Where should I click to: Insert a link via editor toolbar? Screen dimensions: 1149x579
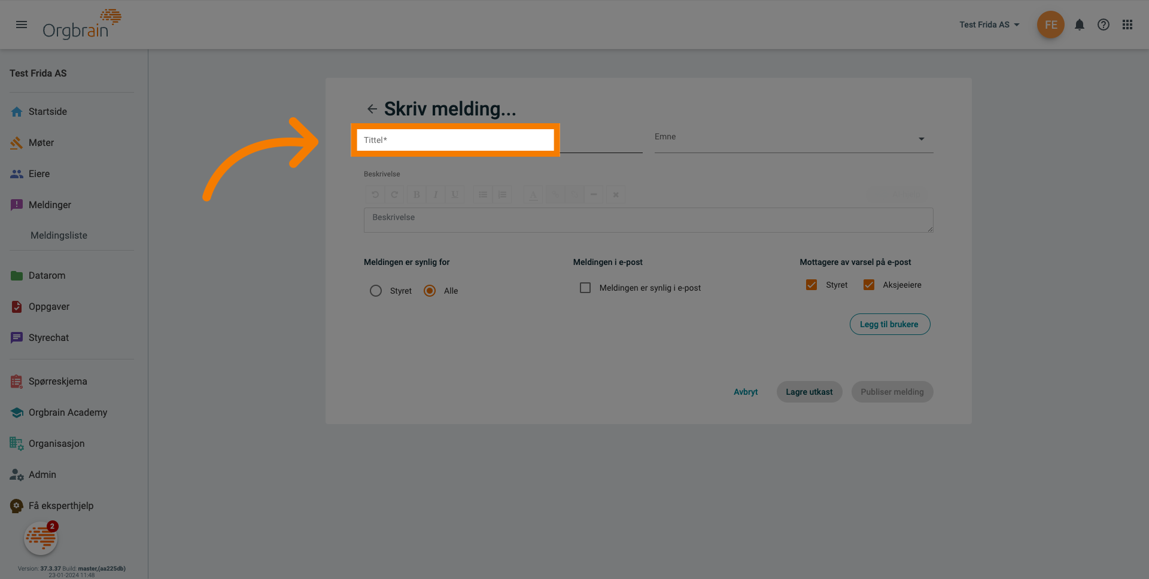pyautogui.click(x=555, y=194)
